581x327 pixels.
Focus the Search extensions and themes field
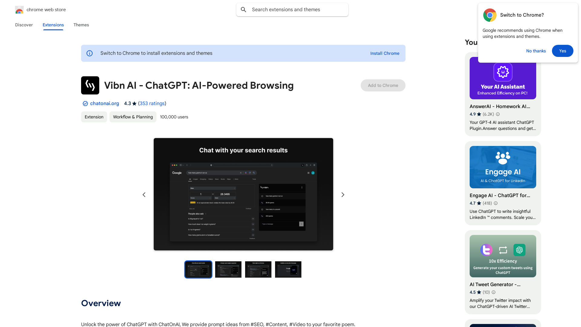click(292, 10)
